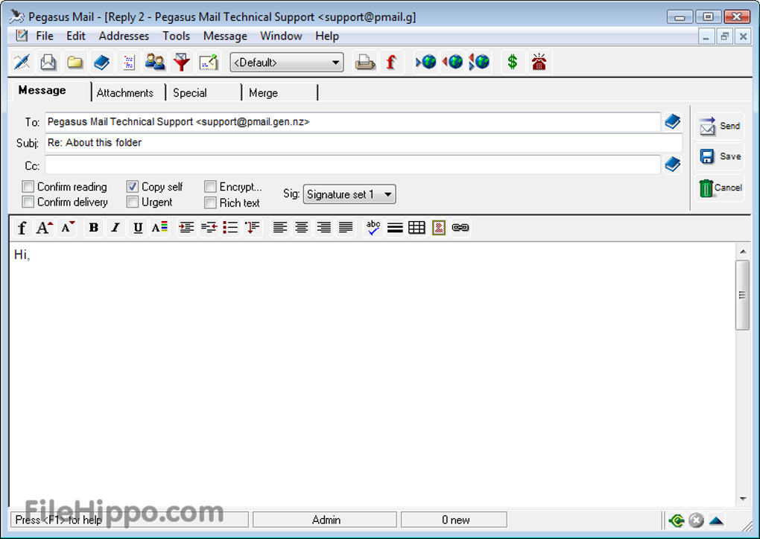Enable the Urgent checkbox
The image size is (760, 539).
point(133,202)
